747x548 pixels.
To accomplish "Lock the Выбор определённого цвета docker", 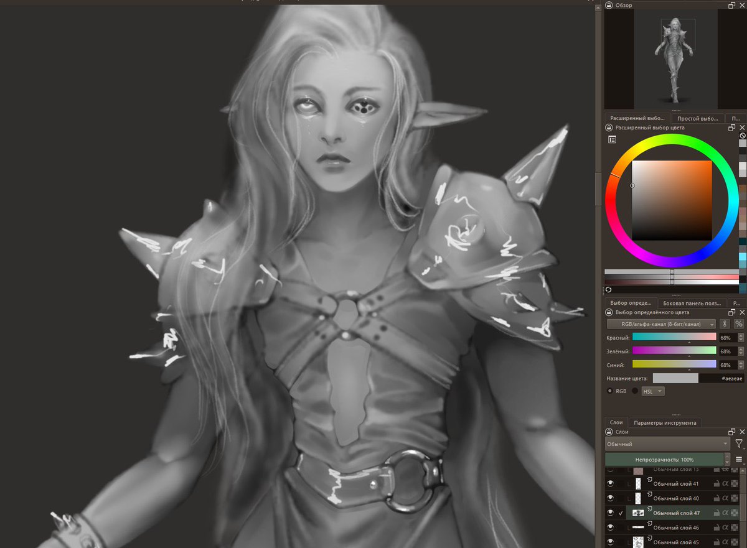I will [x=609, y=312].
